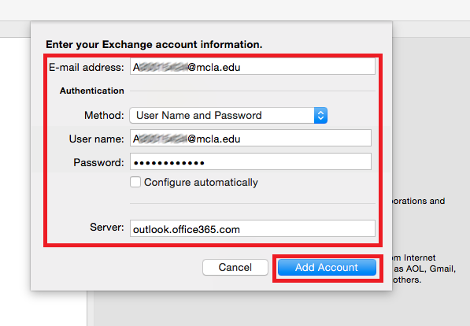Viewport: 470px width, 326px height.
Task: Enable the Configure automatically checkbox
Action: coord(135,182)
